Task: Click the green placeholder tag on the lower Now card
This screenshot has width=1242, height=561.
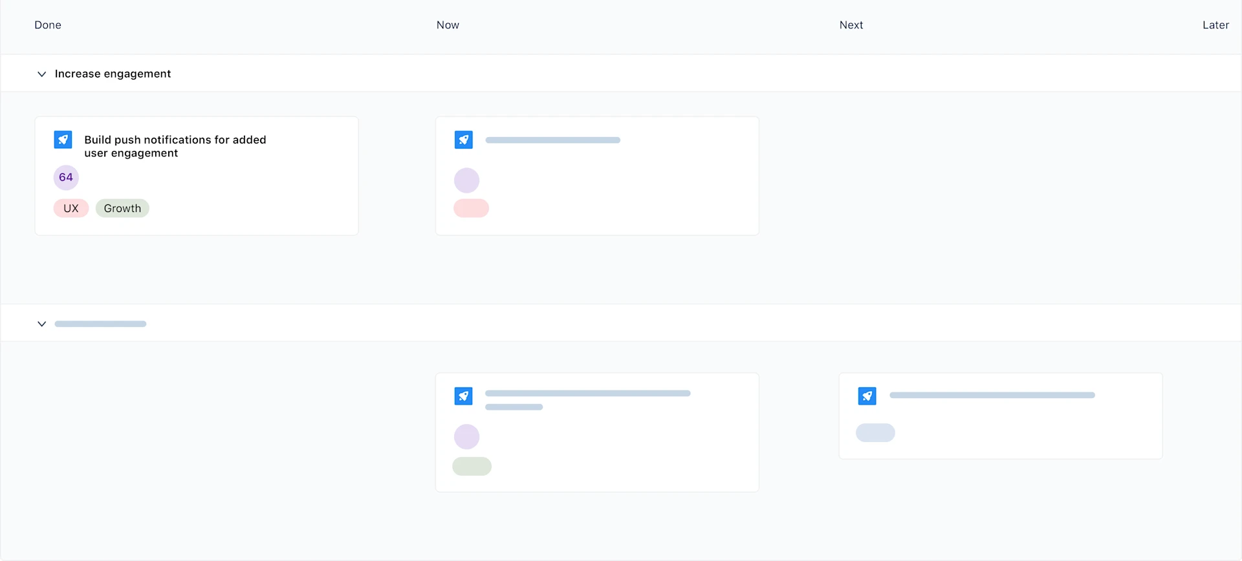Action: [472, 467]
